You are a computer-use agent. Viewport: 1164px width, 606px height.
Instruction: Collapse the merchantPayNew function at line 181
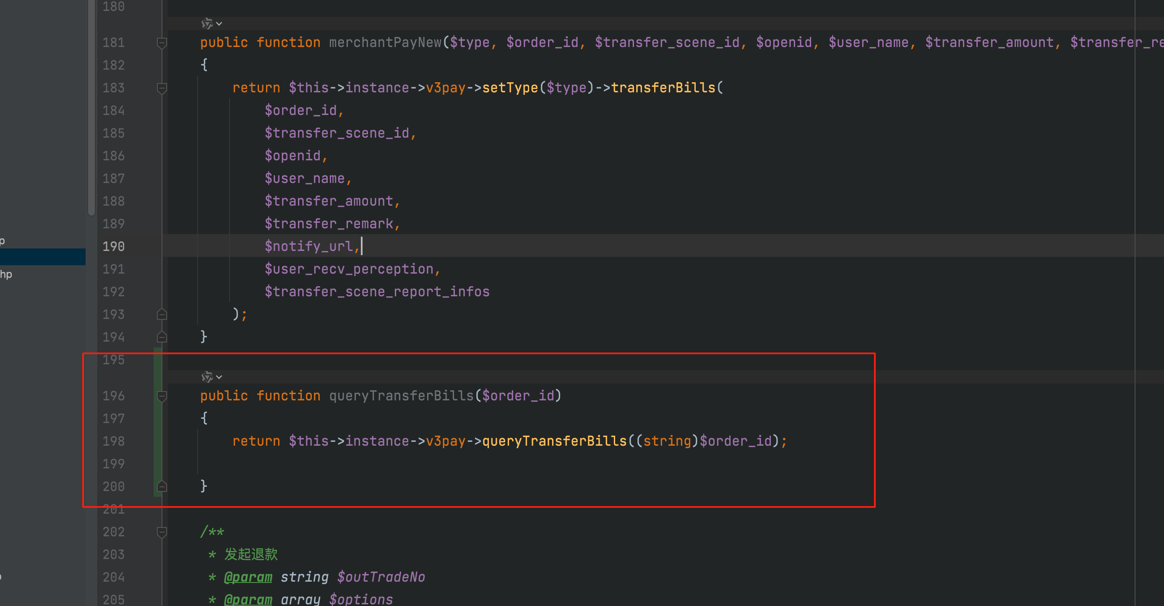162,43
